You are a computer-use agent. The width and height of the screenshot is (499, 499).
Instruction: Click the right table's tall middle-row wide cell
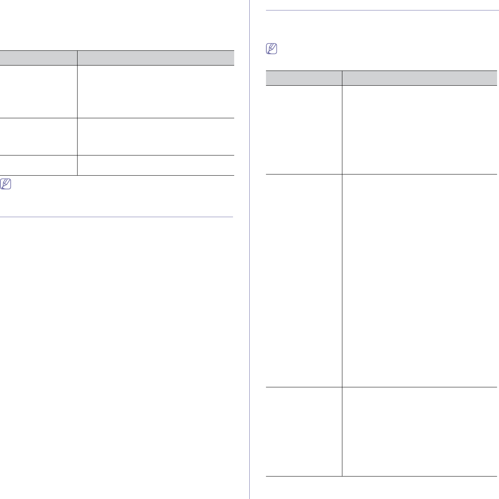tap(420, 280)
